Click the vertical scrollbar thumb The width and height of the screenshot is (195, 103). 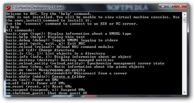click(185, 20)
